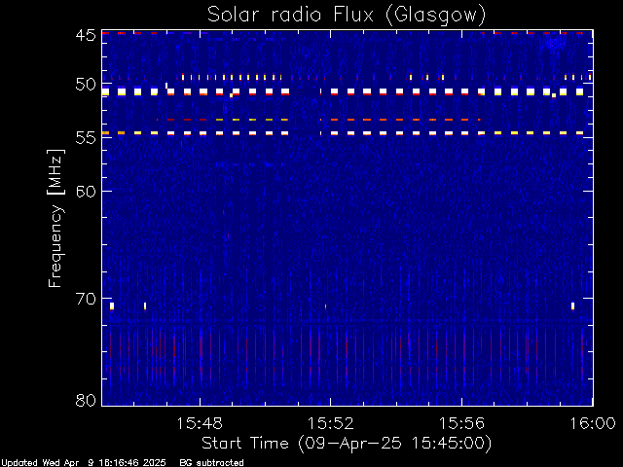Screen dimensions: 623x467
Task: Click the 'Frequency [MHz]' axis label
Action: [55, 218]
